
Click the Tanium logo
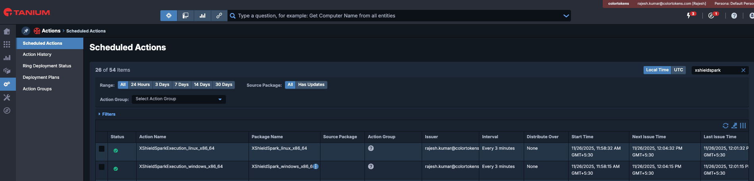click(27, 12)
